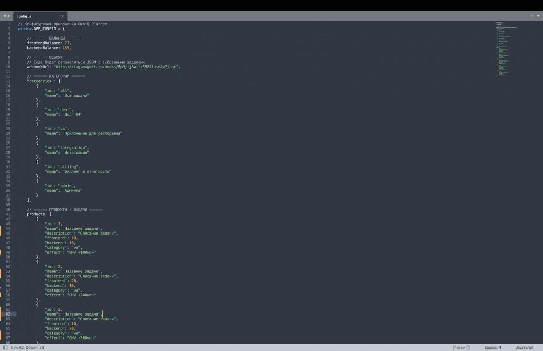The image size is (543, 351).
Task: Toggle the sidebar from the status bar icon
Action: click(6, 348)
